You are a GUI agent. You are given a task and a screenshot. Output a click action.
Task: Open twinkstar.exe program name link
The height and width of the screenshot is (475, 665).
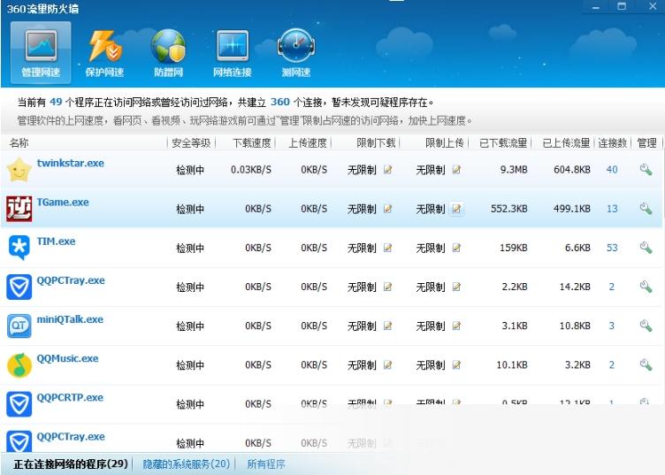tap(71, 163)
